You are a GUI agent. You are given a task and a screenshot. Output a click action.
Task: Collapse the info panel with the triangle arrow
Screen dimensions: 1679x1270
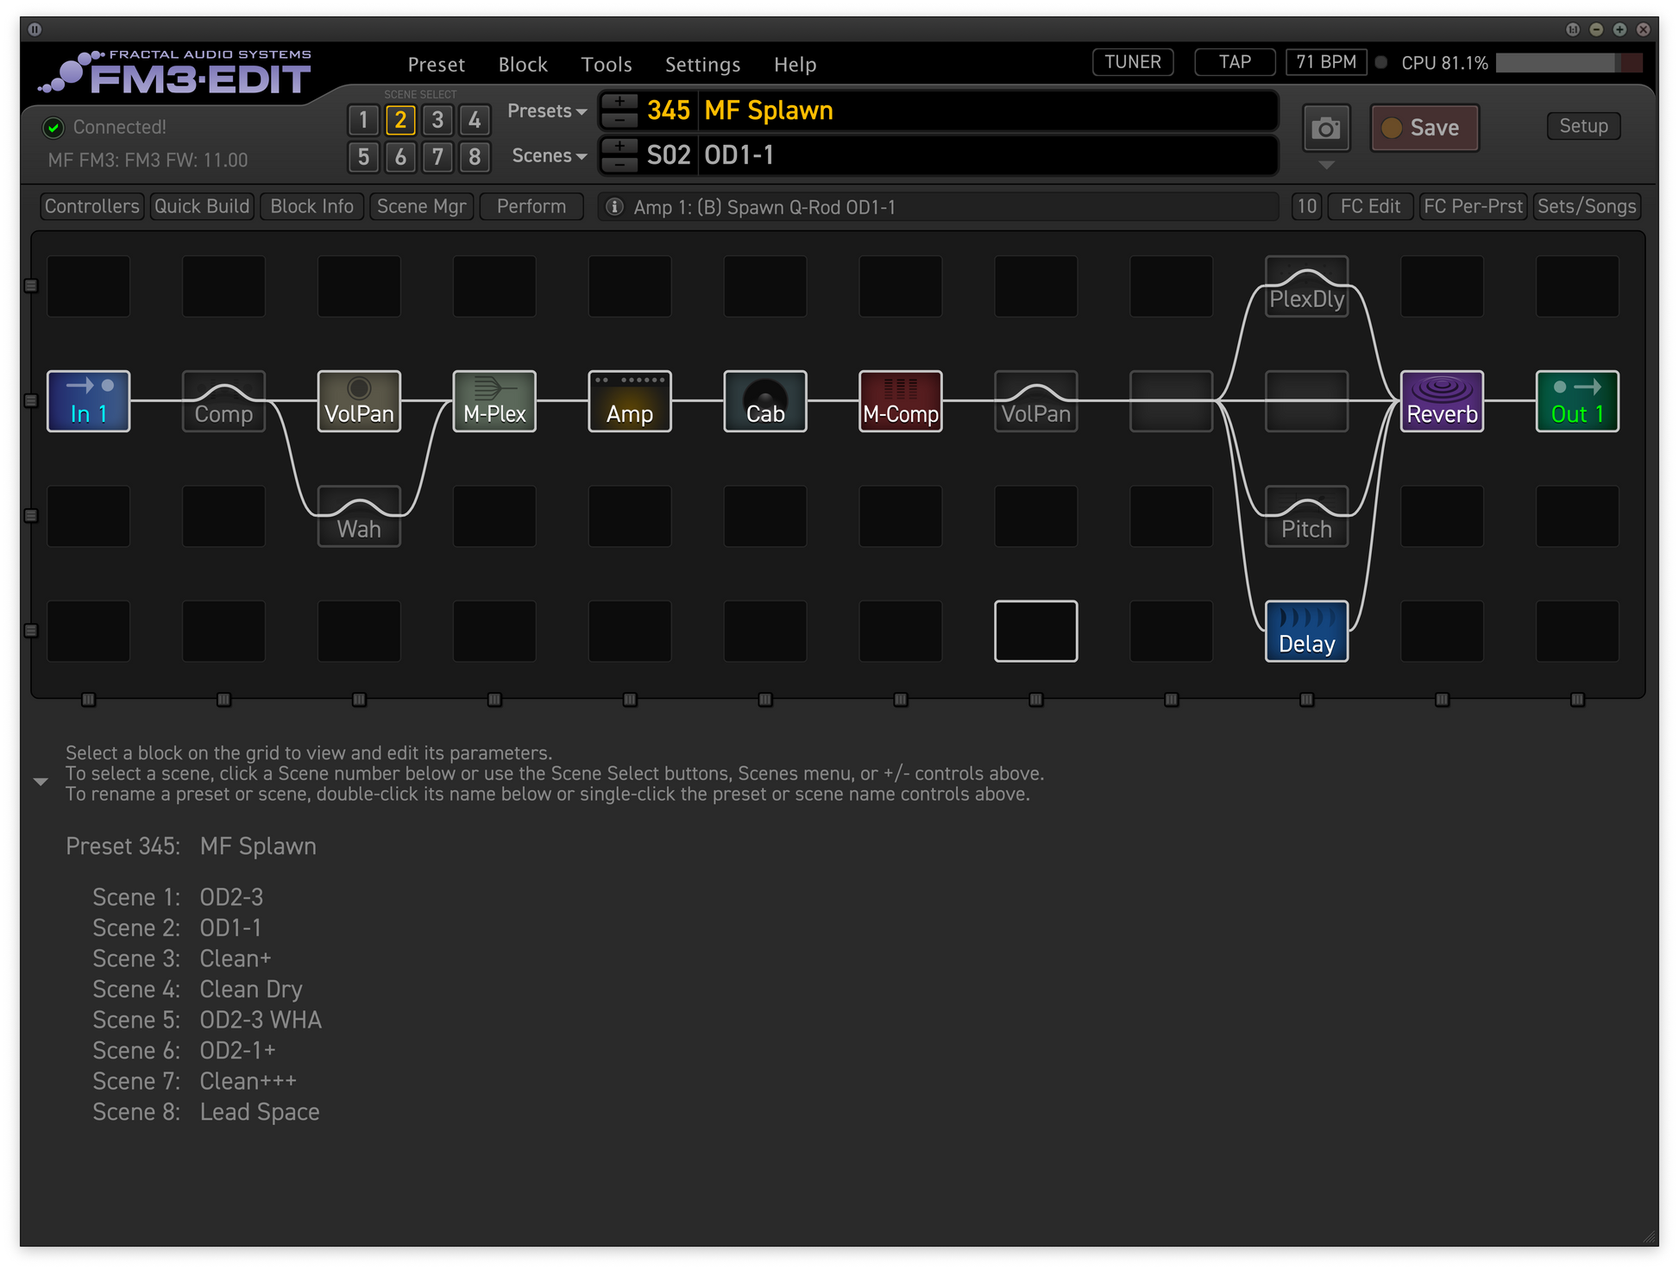[41, 782]
